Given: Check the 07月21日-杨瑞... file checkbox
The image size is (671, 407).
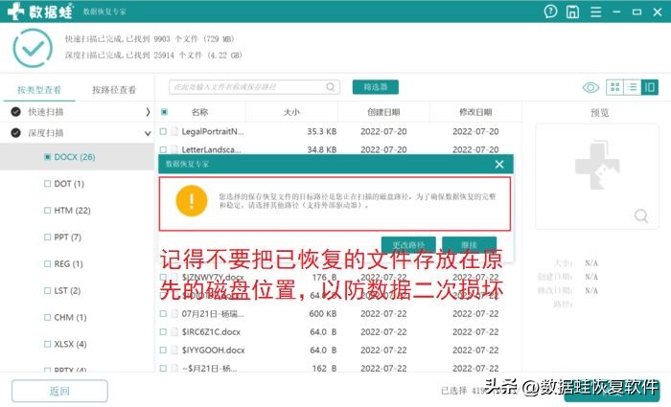Looking at the screenshot, I should coord(163,313).
